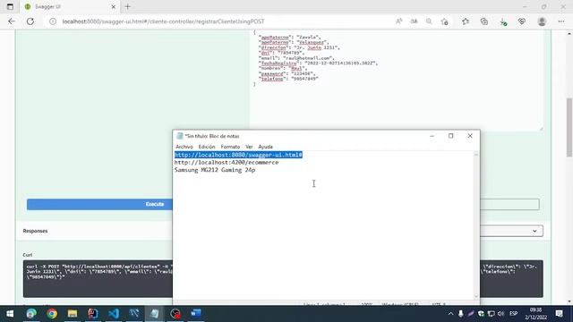Switch to Visual Studio Code in taskbar

tap(114, 314)
